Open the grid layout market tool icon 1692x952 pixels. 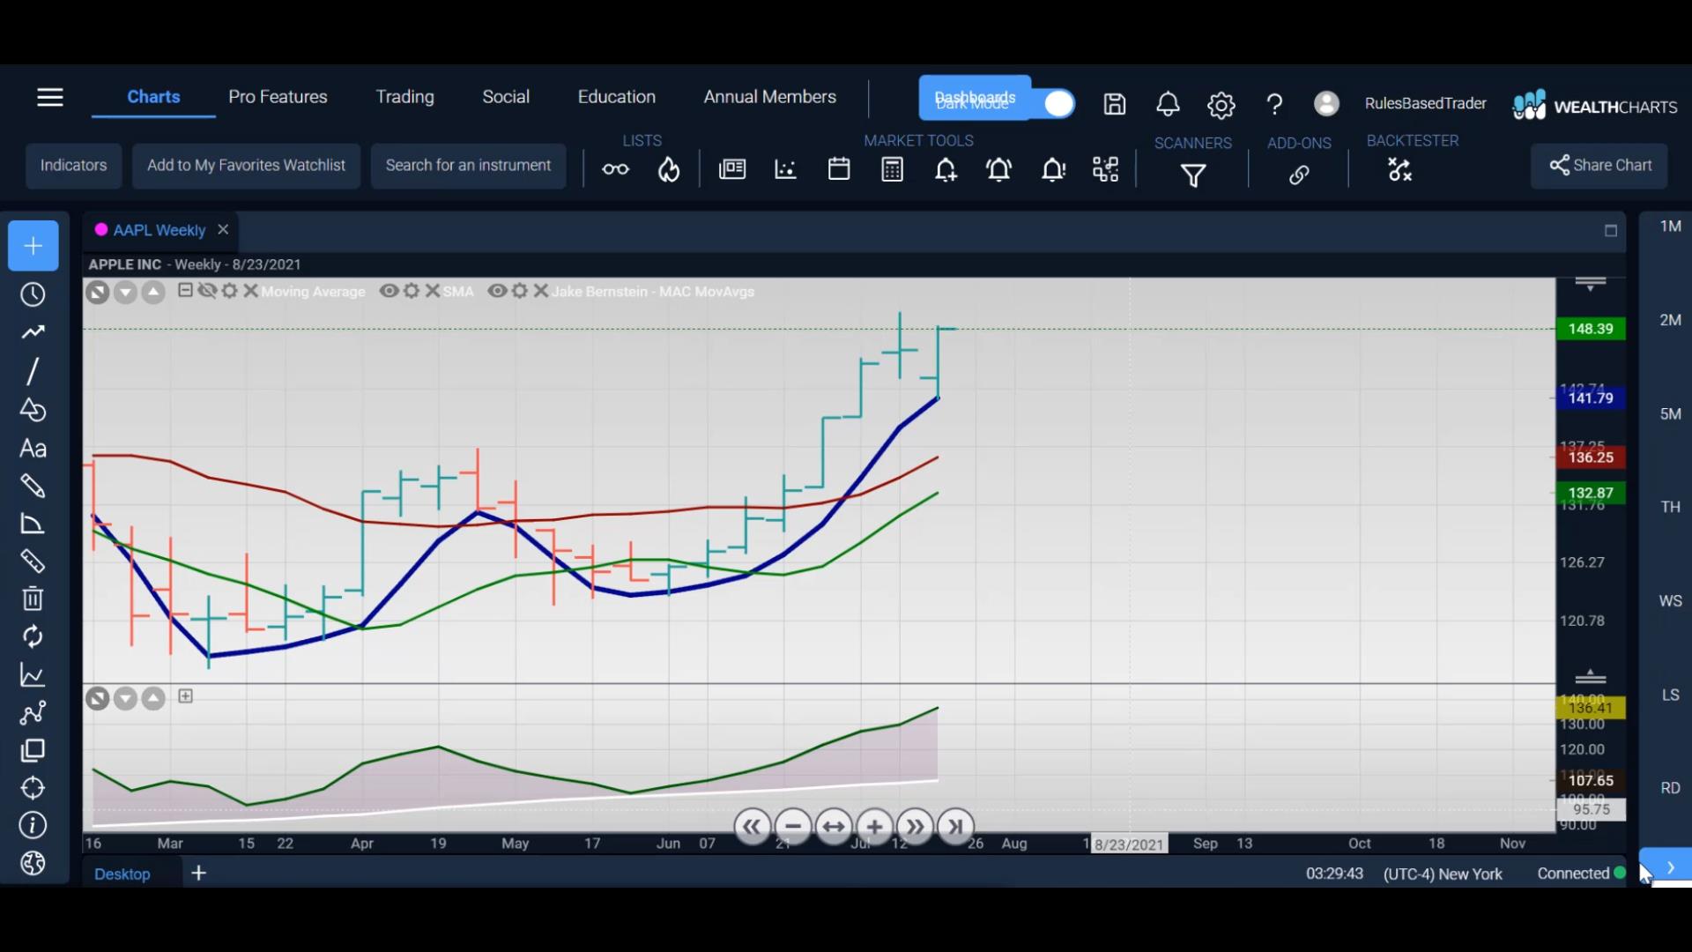tap(1105, 169)
